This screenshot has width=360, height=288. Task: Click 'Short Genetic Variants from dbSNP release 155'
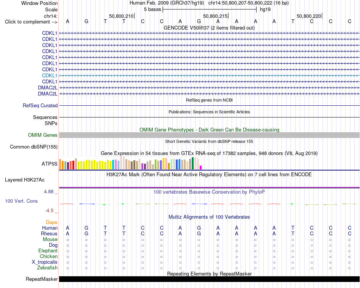click(x=209, y=141)
